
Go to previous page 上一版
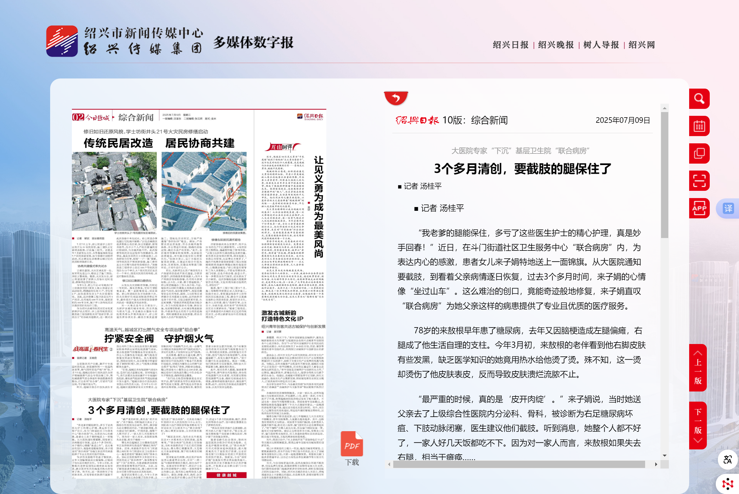(698, 368)
